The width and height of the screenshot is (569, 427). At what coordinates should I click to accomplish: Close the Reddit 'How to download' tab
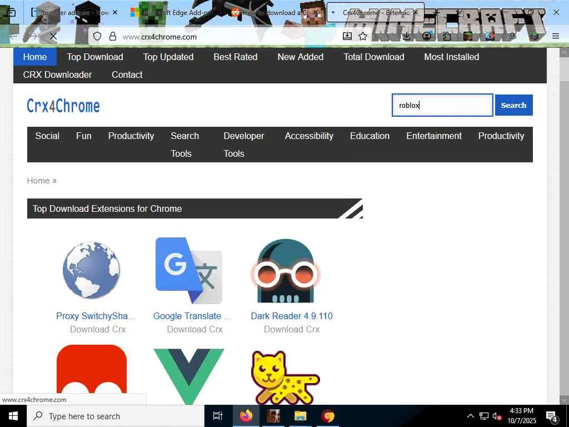[x=316, y=12]
